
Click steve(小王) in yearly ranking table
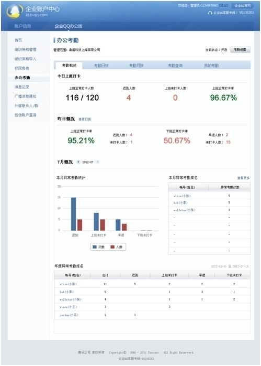[x=68, y=307]
